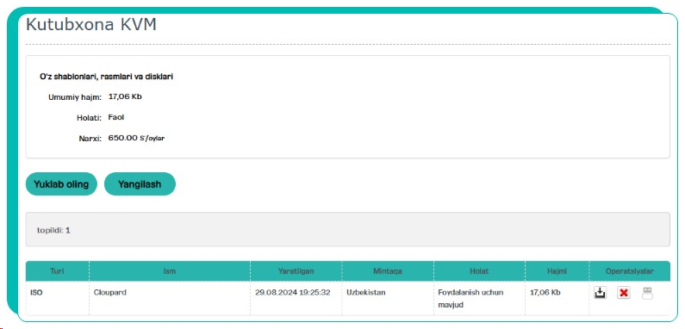Screen dimensions: 685x329
Task: Click the Kutubxona KVM heading
Action: (x=90, y=24)
